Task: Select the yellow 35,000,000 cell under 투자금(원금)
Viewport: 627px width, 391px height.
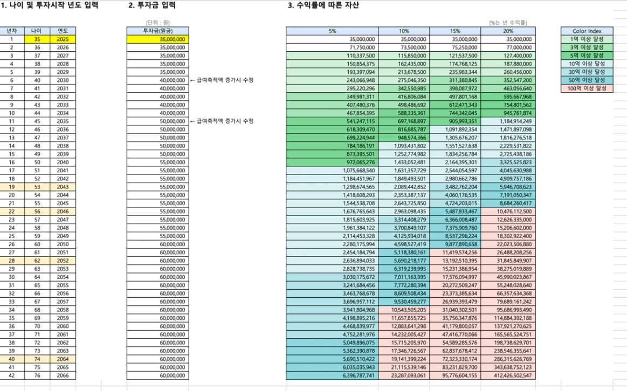Action: (157, 39)
